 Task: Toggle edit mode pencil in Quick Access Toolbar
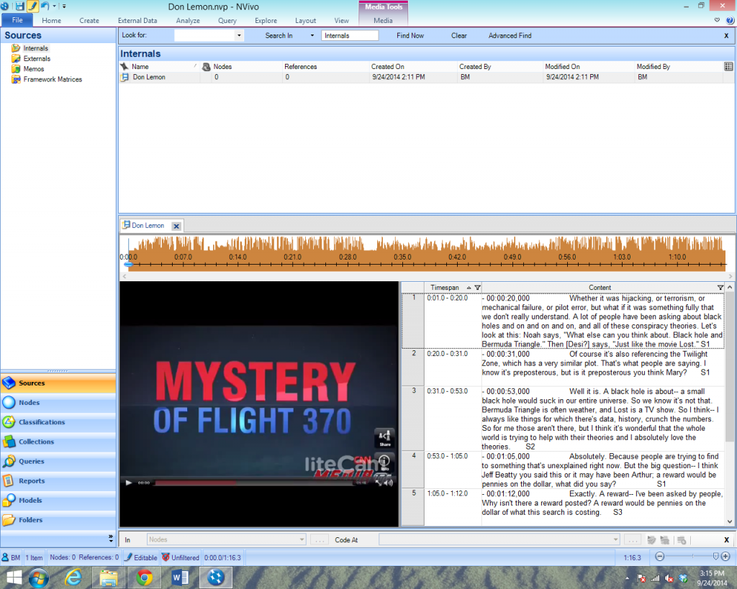pyautogui.click(x=32, y=6)
